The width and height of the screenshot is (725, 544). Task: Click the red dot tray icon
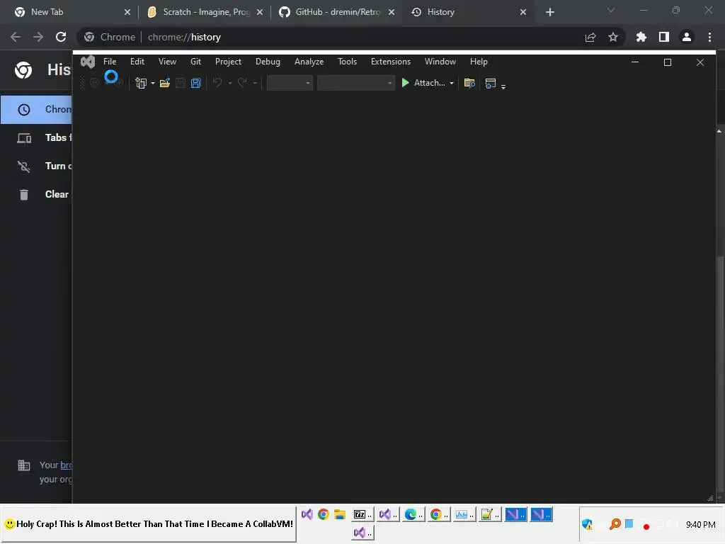[646, 526]
